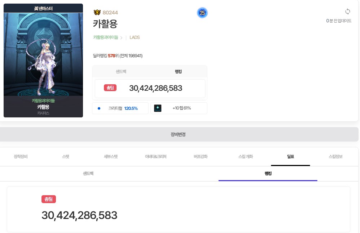
Task: Click the refresh update icon
Action: click(347, 12)
